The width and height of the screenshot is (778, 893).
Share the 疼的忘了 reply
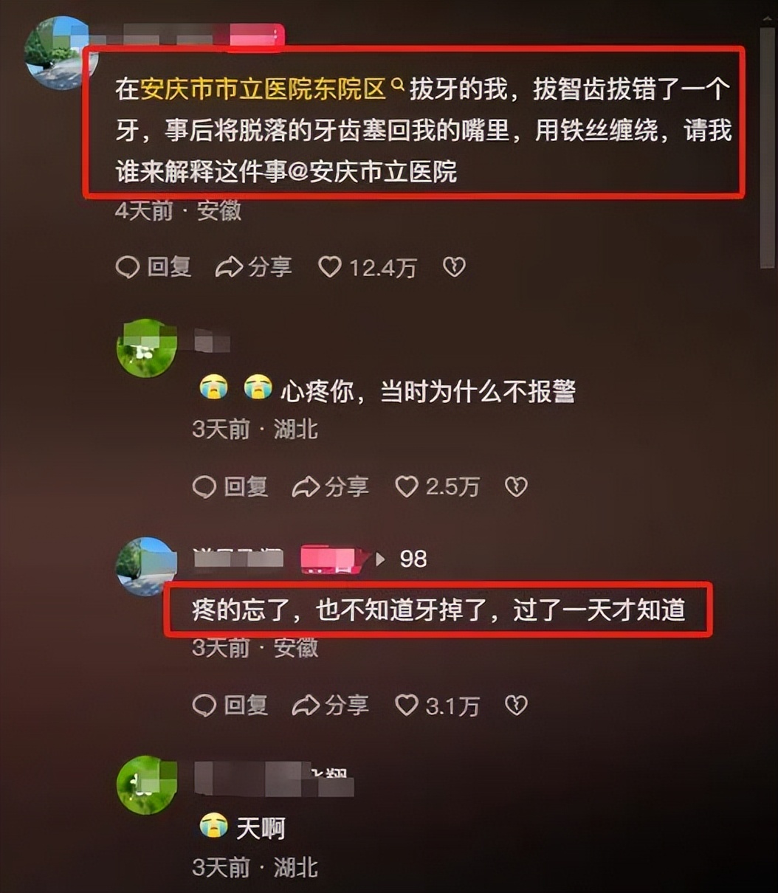[331, 706]
